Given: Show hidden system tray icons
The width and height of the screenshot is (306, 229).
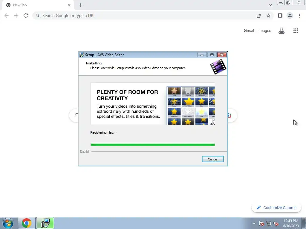Looking at the screenshot, I should click(x=254, y=223).
